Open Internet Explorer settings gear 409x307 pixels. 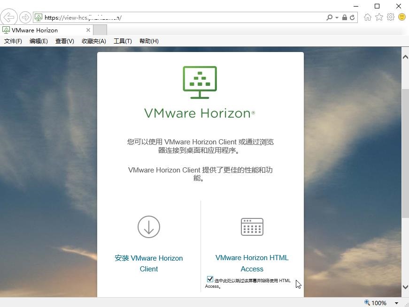(390, 17)
